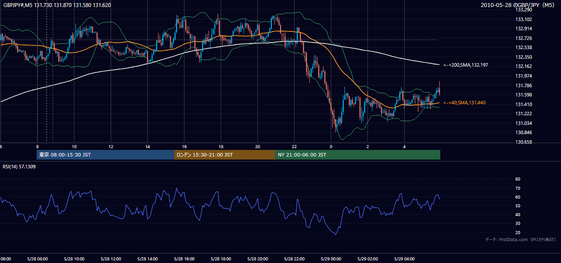Click the RSI(14) 57.1309 indicator label
This screenshot has width=561, height=263.
pyautogui.click(x=19, y=167)
